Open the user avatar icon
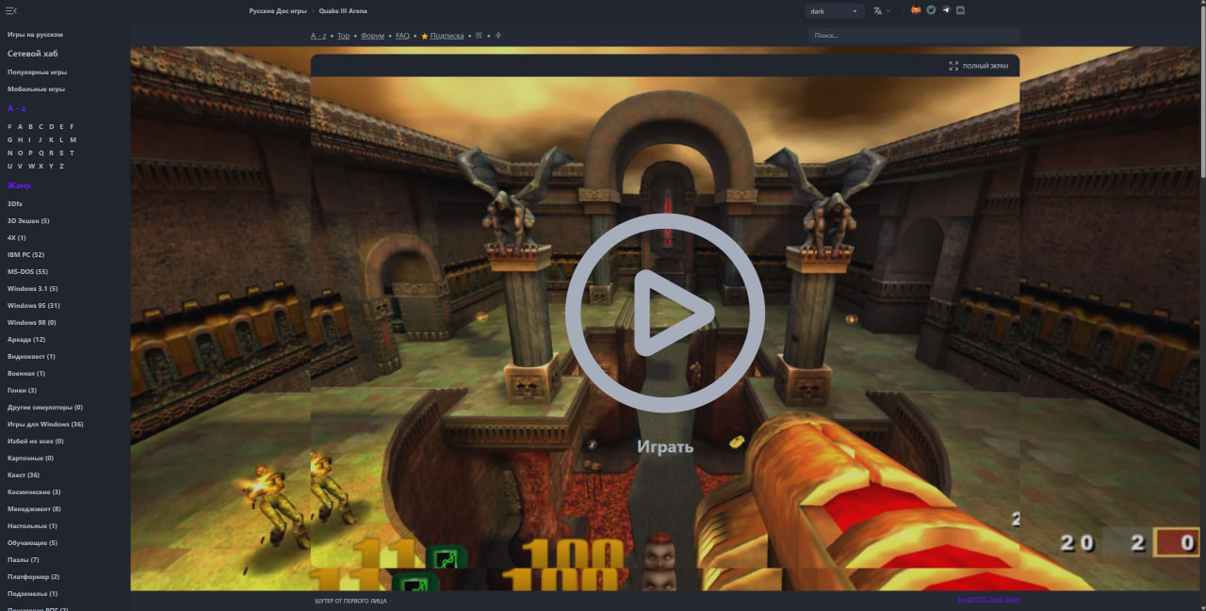The image size is (1206, 611). point(916,10)
